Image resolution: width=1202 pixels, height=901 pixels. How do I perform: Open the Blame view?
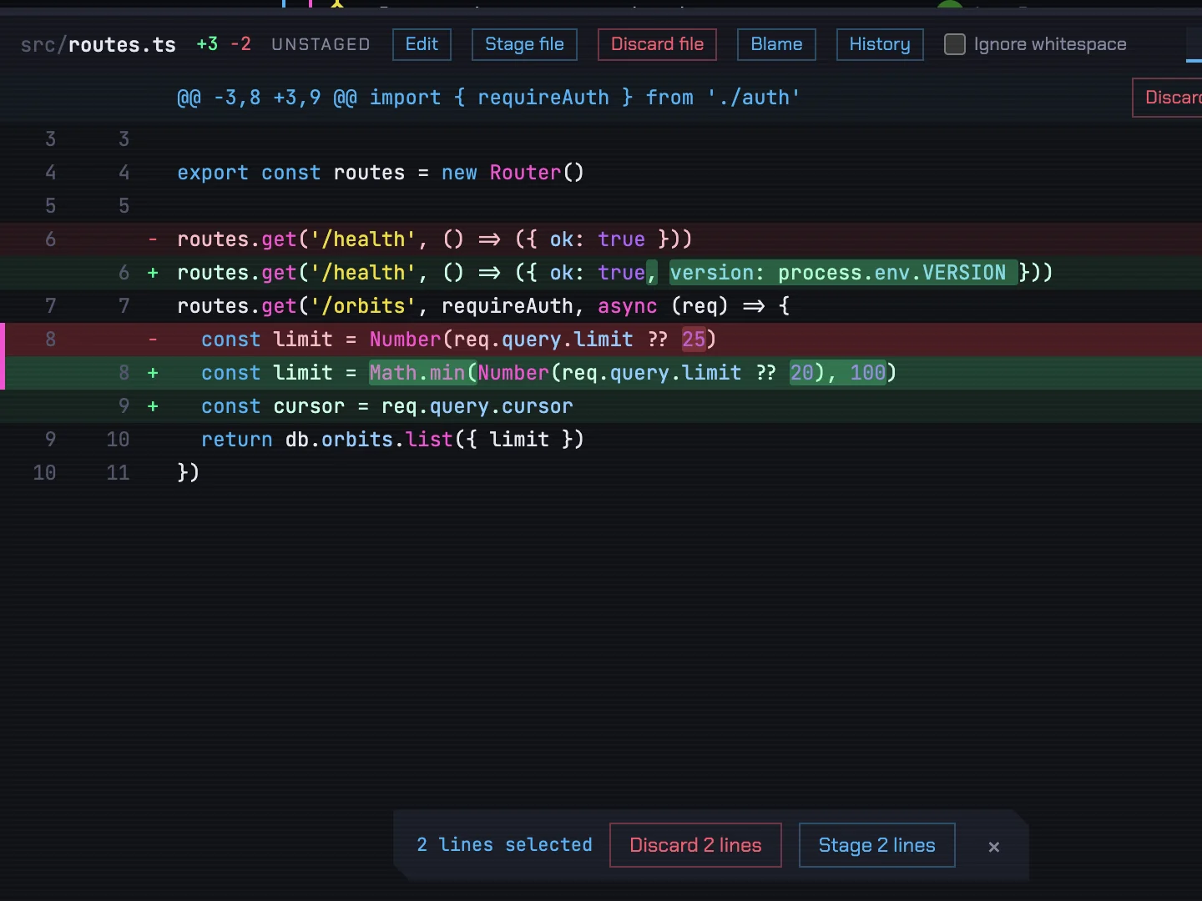point(776,44)
